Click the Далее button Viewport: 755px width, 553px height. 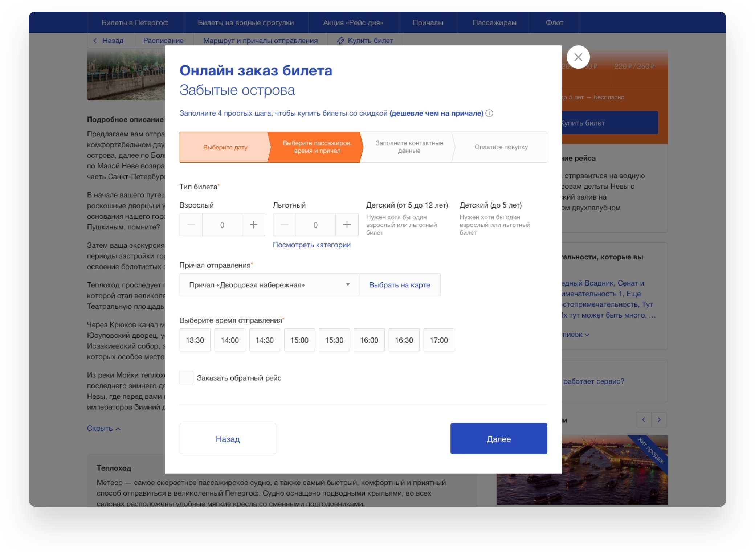tap(499, 439)
